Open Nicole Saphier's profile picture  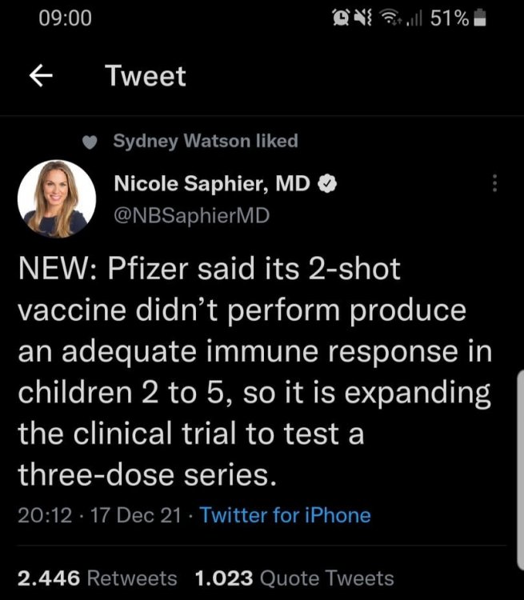coord(56,199)
